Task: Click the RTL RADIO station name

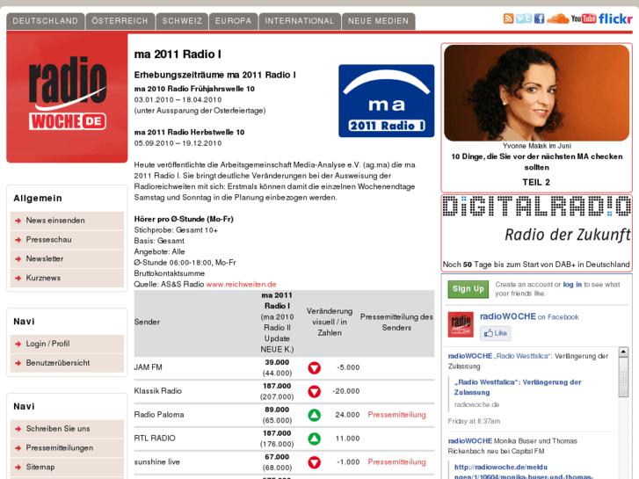Action: (155, 439)
